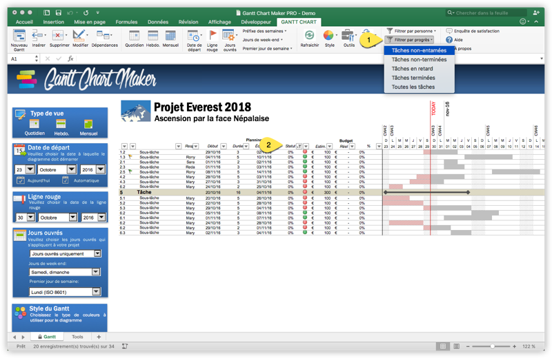
Task: Open Lundi (ISO 8601) combo box
Action: click(97, 292)
